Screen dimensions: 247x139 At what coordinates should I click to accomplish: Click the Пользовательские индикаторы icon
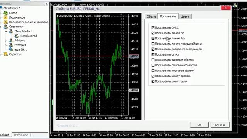pyautogui.click(x=6, y=22)
